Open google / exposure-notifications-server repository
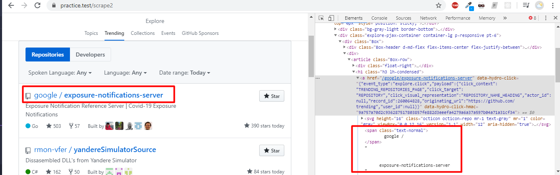This screenshot has width=560, height=175. [x=98, y=95]
